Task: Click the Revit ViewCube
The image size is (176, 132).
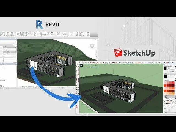Action: 92,46
